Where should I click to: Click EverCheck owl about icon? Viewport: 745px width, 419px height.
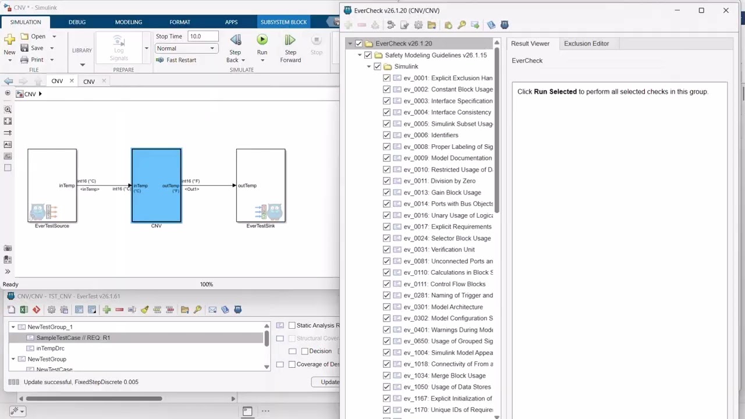pyautogui.click(x=505, y=25)
